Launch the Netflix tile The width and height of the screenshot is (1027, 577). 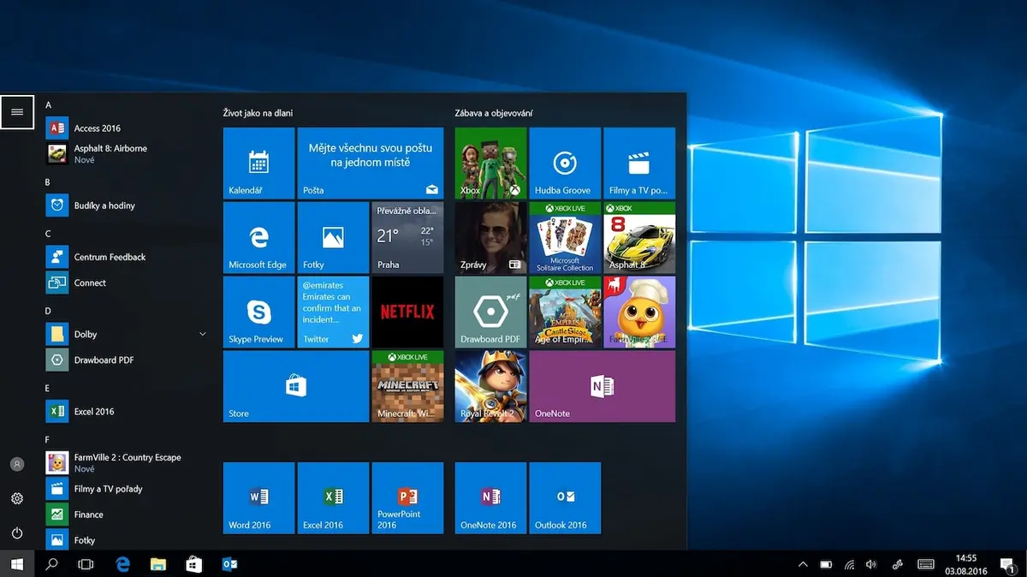pos(407,312)
